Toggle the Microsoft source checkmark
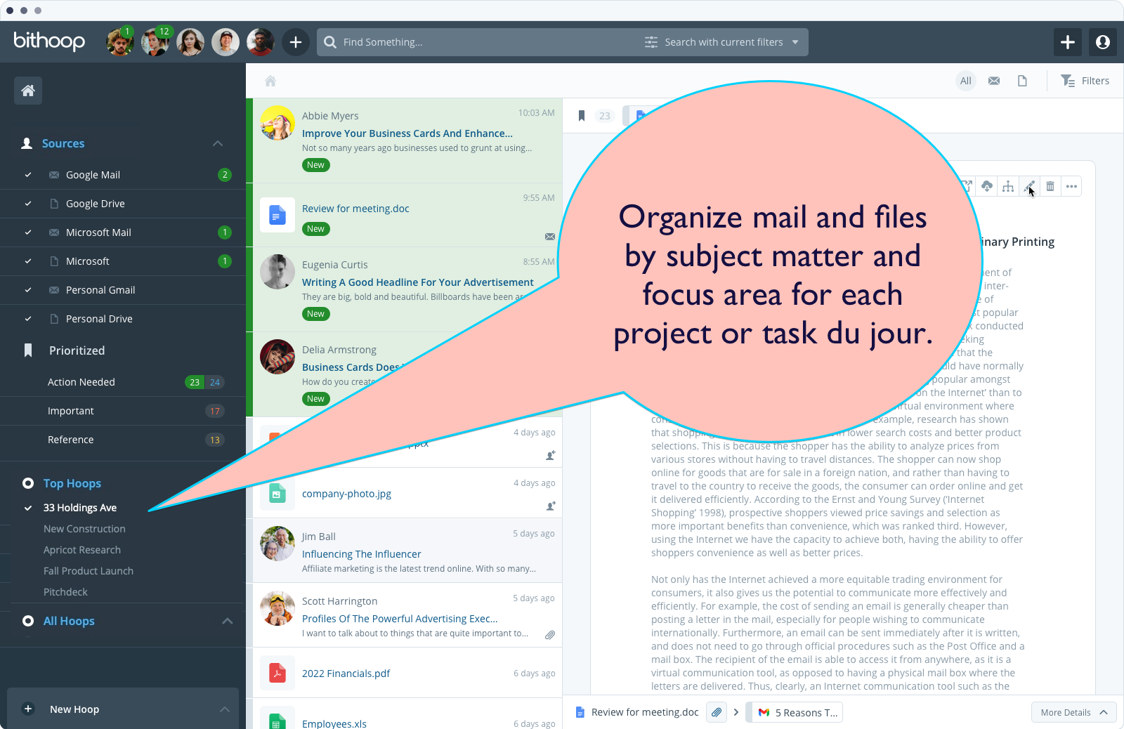Viewport: 1124px width, 729px height. click(28, 261)
